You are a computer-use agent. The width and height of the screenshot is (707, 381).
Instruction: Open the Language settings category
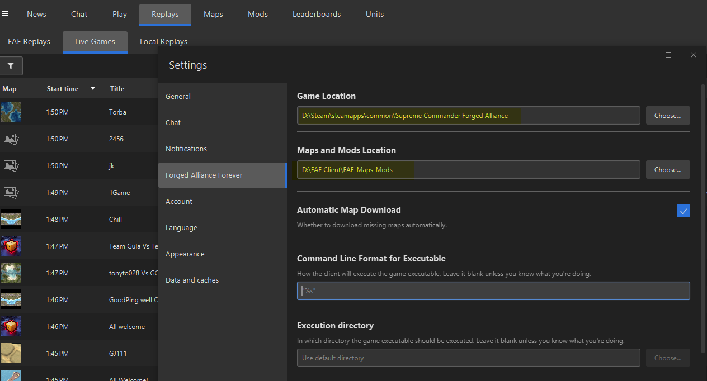pyautogui.click(x=223, y=227)
